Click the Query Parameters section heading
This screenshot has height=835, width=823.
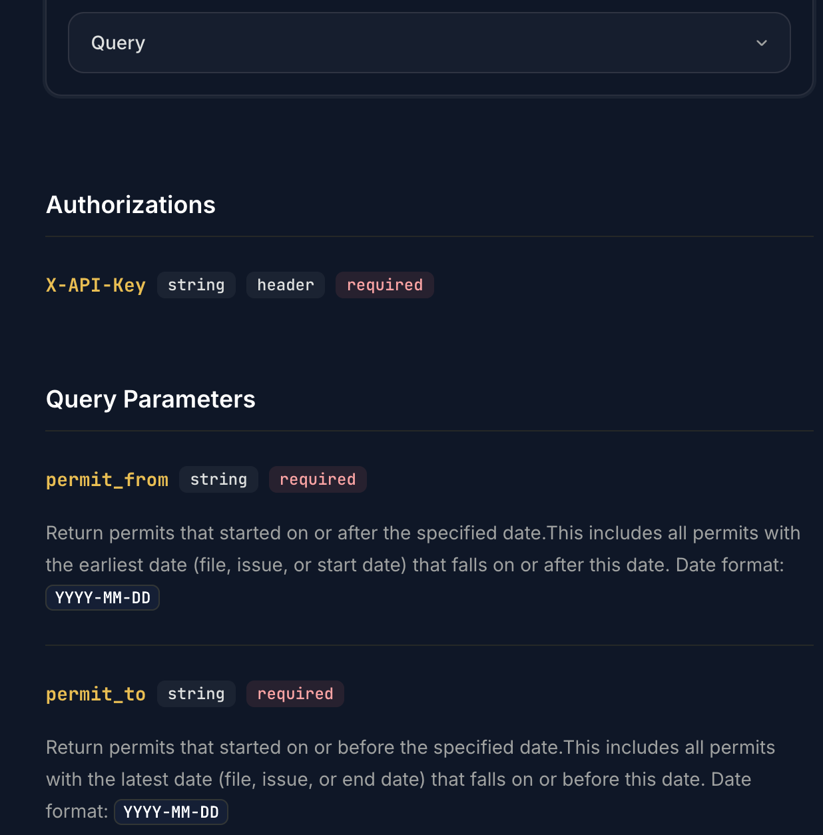(x=150, y=399)
